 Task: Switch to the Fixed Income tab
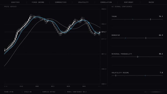(x=38, y=2)
